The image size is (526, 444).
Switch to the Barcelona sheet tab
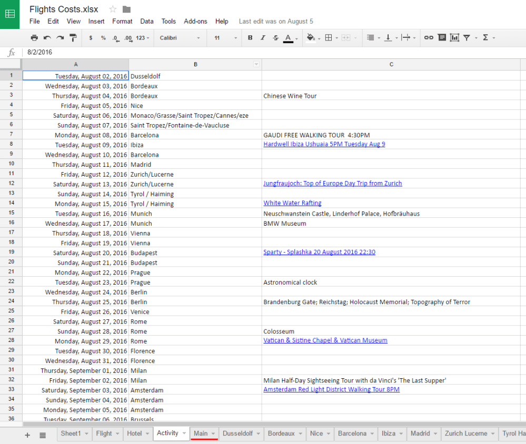(x=352, y=433)
